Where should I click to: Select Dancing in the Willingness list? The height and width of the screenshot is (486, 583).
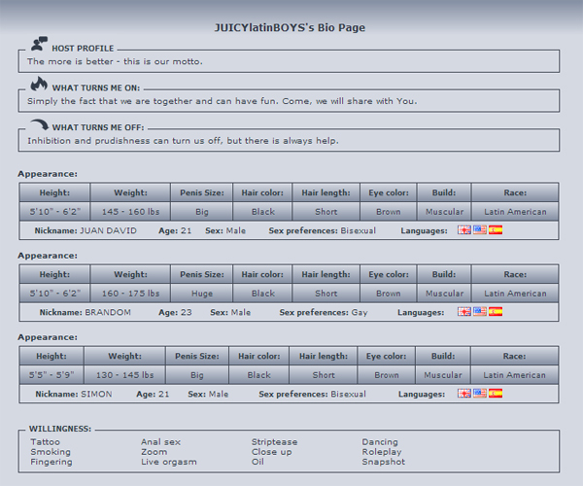click(380, 442)
